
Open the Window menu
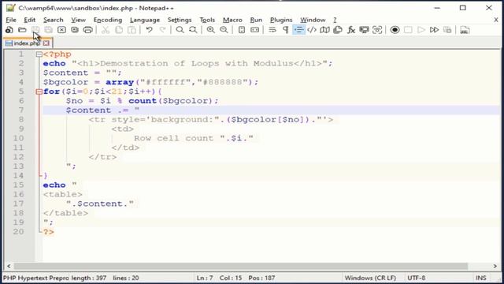[x=313, y=20]
